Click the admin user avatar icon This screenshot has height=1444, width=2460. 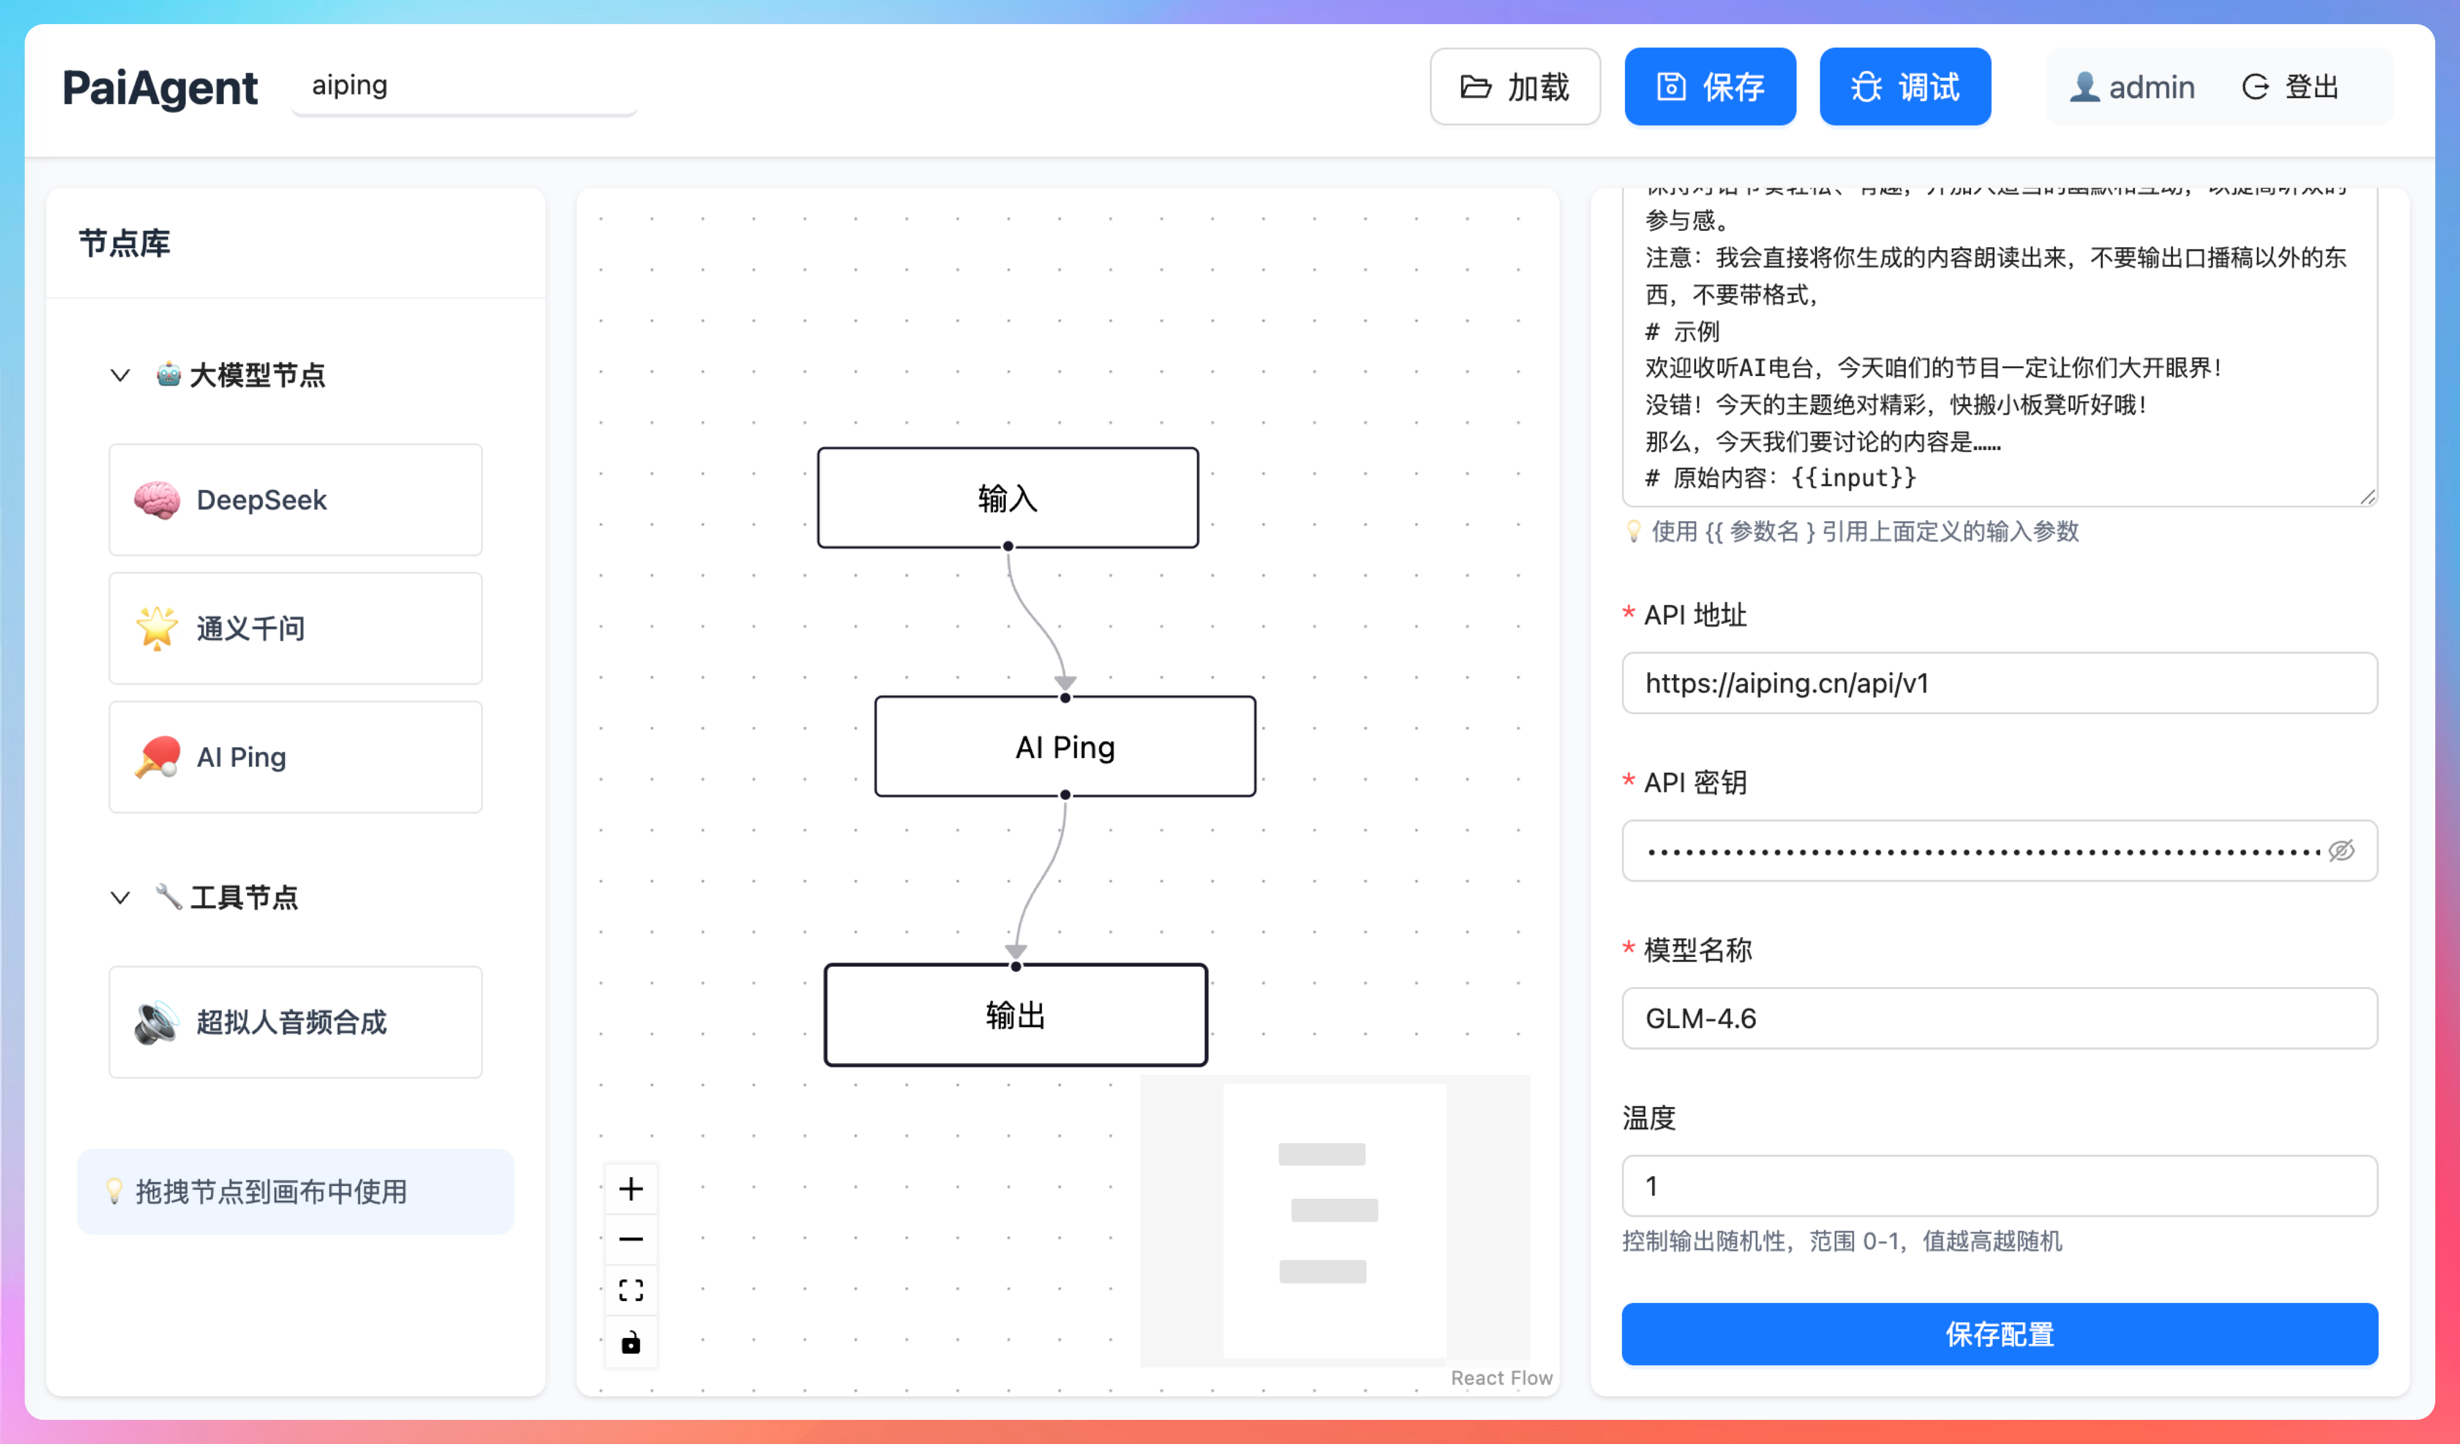tap(2084, 87)
